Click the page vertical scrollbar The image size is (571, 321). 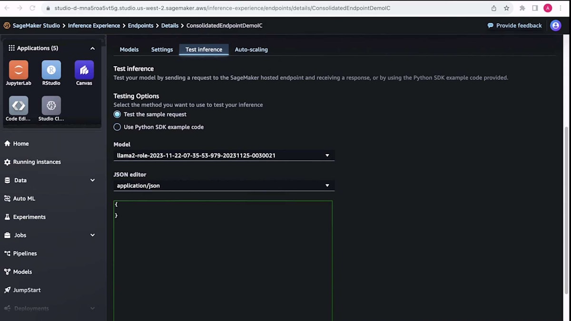click(x=567, y=209)
